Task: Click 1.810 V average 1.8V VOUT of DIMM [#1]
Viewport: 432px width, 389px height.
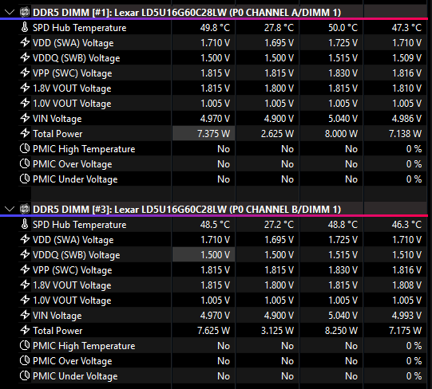Action: point(407,88)
